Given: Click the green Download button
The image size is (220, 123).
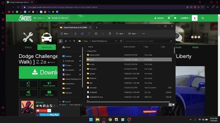Looking at the screenshot, I should click(x=38, y=72).
